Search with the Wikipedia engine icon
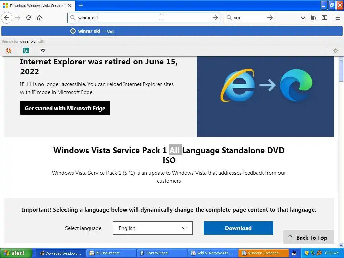The width and height of the screenshot is (344, 258). coord(43,51)
